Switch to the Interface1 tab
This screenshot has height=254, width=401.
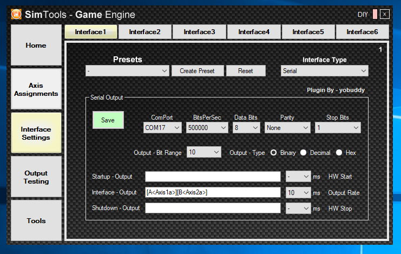pos(91,32)
